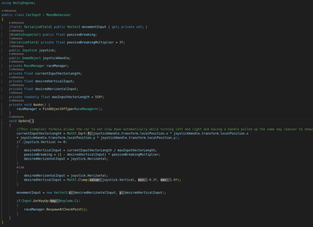Open the references link above the CarInput class

(x=9, y=11)
